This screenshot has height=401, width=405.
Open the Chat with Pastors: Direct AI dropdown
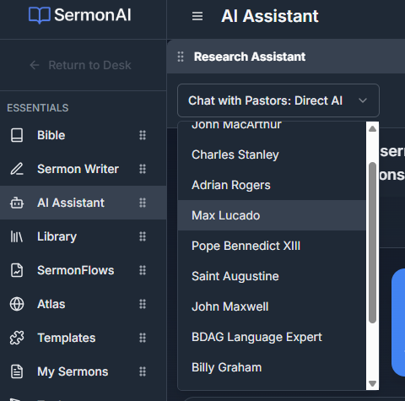pos(278,100)
